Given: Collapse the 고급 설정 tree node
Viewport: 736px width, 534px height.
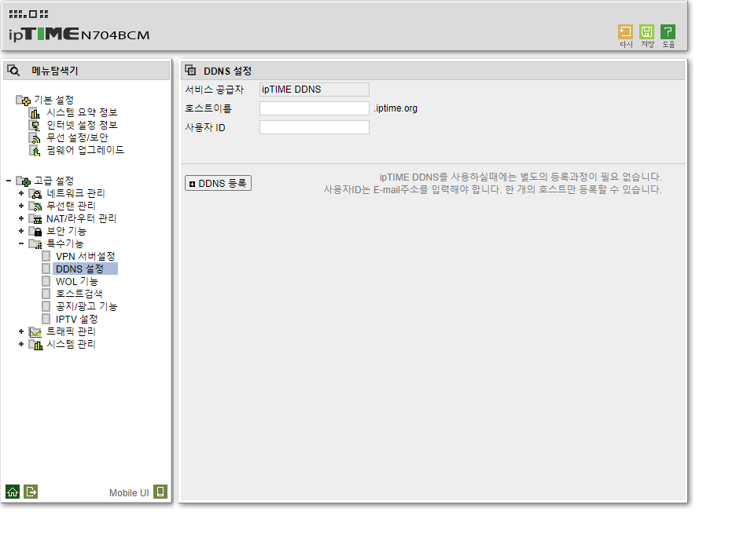Looking at the screenshot, I should 9,181.
